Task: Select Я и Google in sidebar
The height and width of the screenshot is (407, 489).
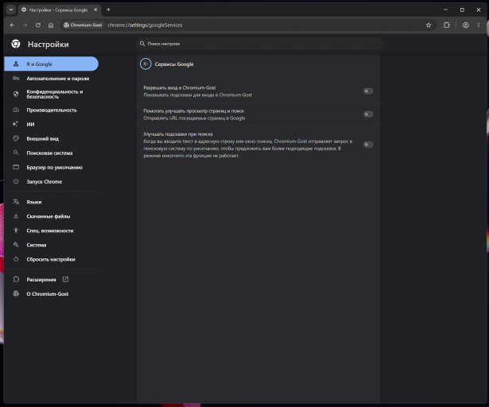Action: click(x=52, y=64)
